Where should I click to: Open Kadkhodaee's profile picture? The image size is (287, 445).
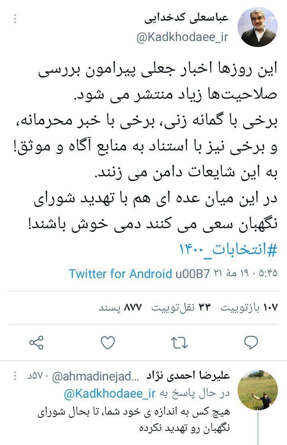[258, 27]
